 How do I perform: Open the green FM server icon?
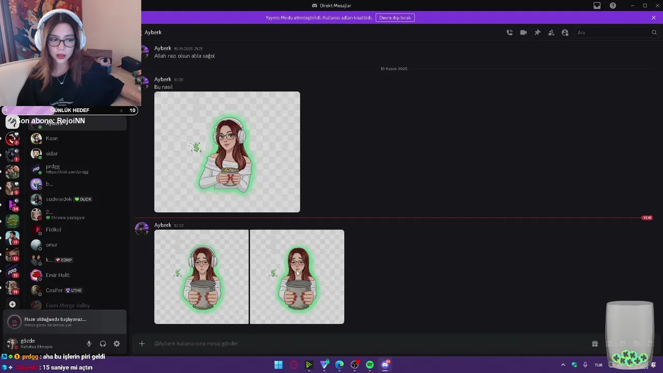tap(12, 221)
